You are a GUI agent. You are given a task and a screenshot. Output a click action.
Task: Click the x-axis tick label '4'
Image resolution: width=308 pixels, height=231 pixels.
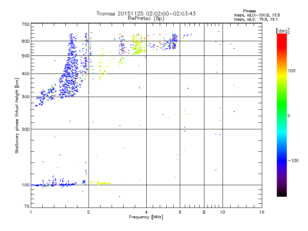[146, 212]
